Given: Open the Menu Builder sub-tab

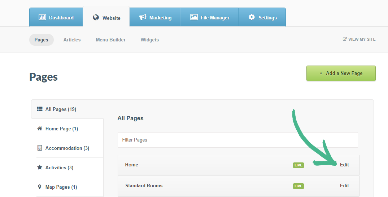Looking at the screenshot, I should coord(110,40).
